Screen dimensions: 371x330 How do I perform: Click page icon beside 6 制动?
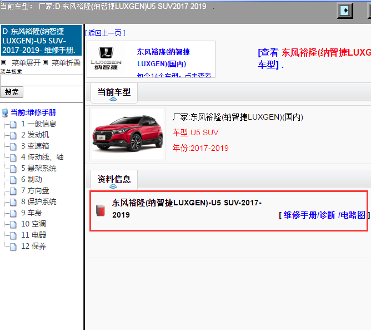coord(13,180)
